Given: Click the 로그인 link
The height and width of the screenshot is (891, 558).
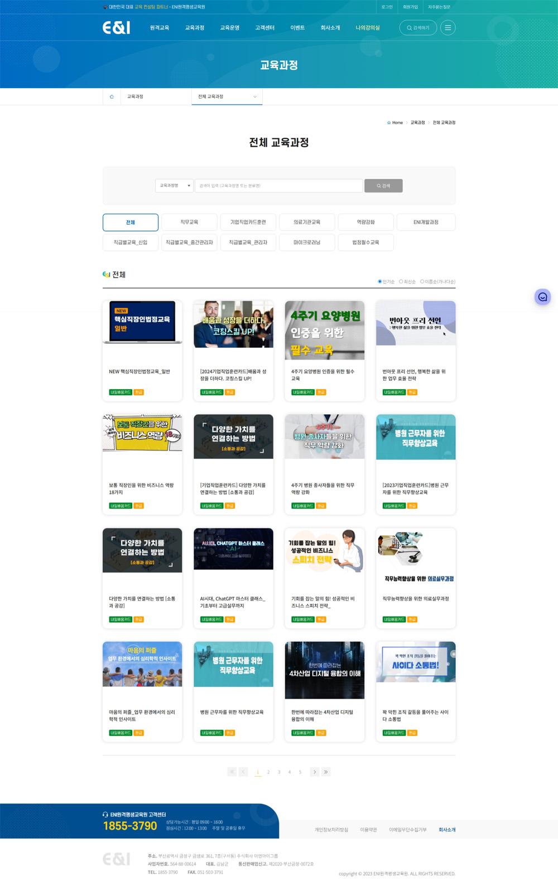Looking at the screenshot, I should pyautogui.click(x=387, y=7).
